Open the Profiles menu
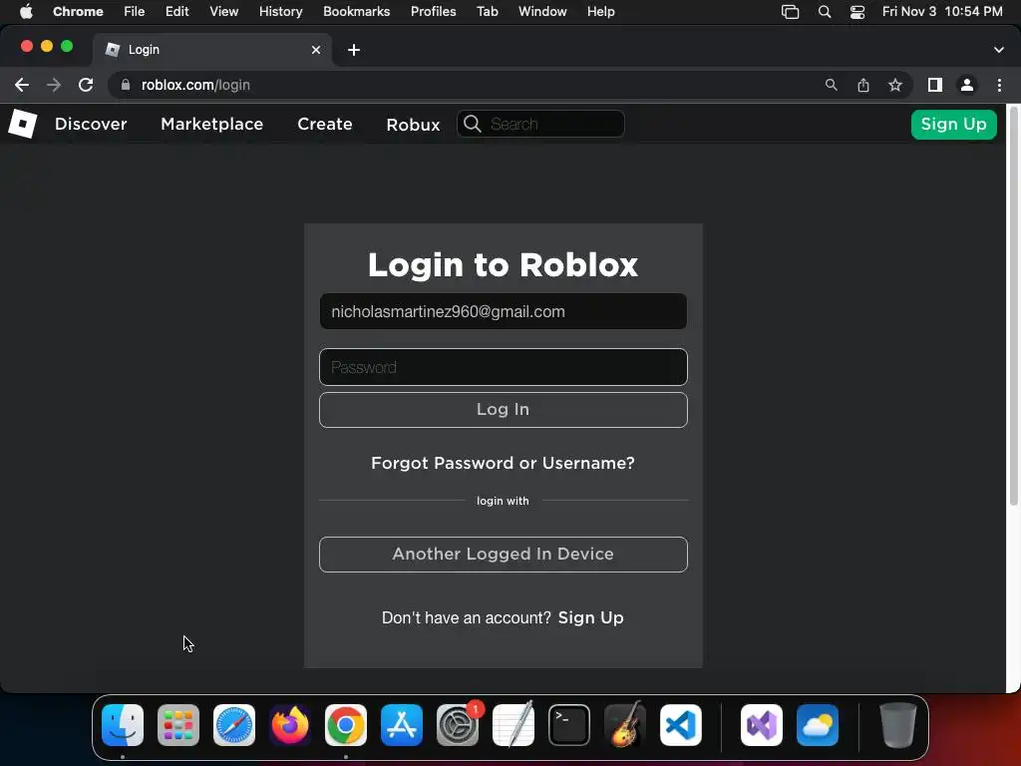This screenshot has height=766, width=1021. pyautogui.click(x=433, y=12)
